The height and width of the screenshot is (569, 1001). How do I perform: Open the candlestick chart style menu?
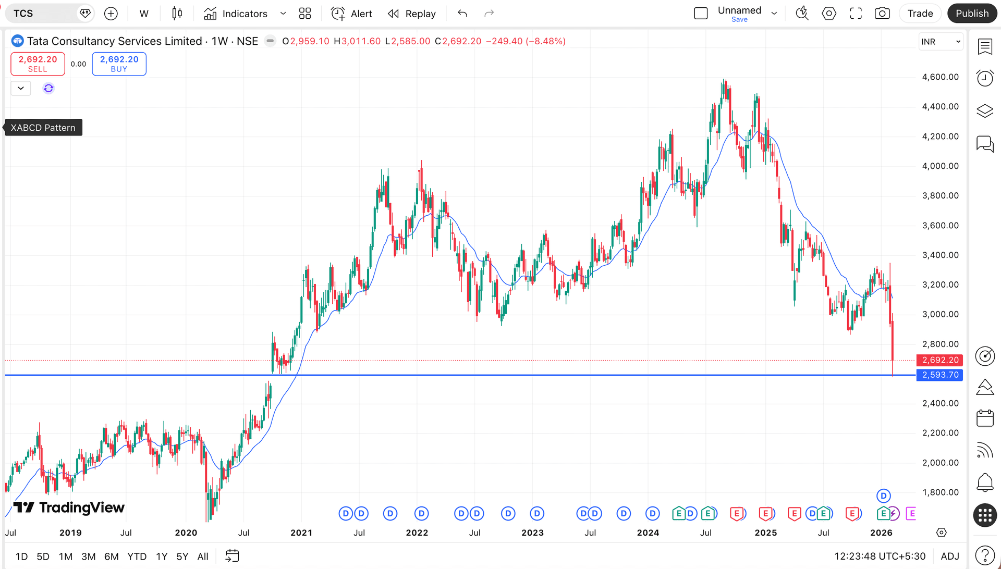177,14
